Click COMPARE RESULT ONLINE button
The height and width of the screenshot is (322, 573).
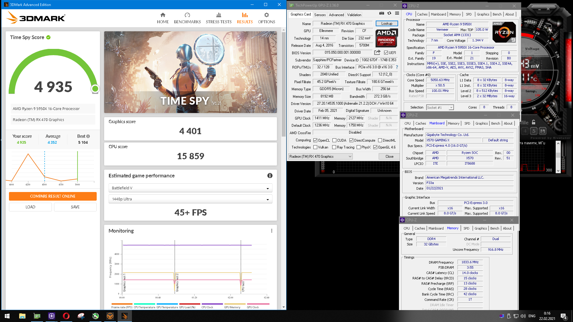coord(53,196)
